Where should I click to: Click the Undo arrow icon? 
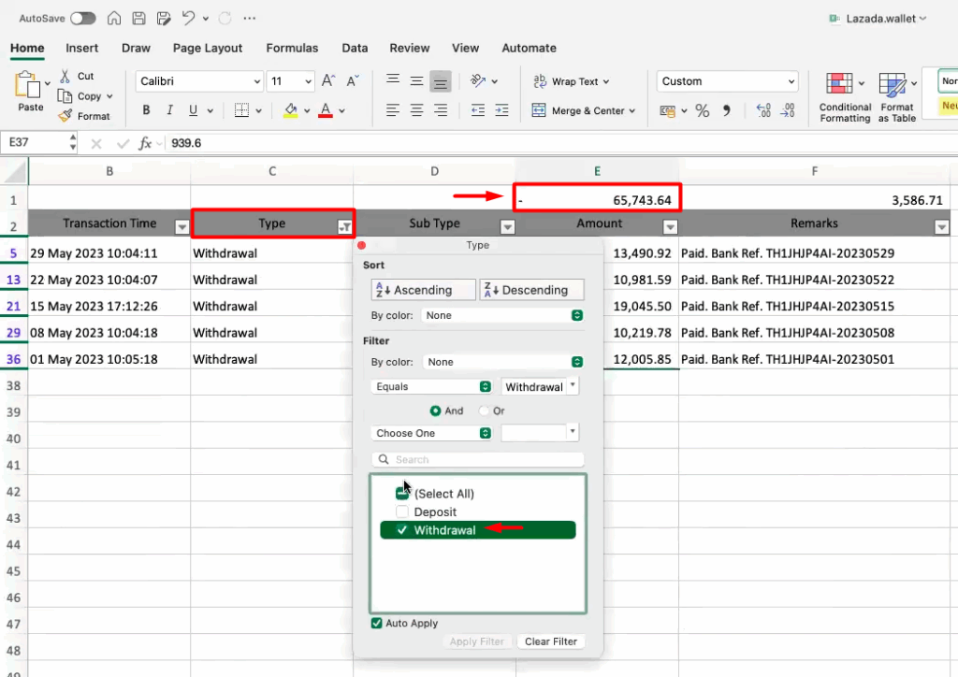click(x=189, y=18)
